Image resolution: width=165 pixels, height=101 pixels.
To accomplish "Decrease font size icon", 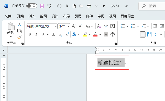I will (81, 26).
